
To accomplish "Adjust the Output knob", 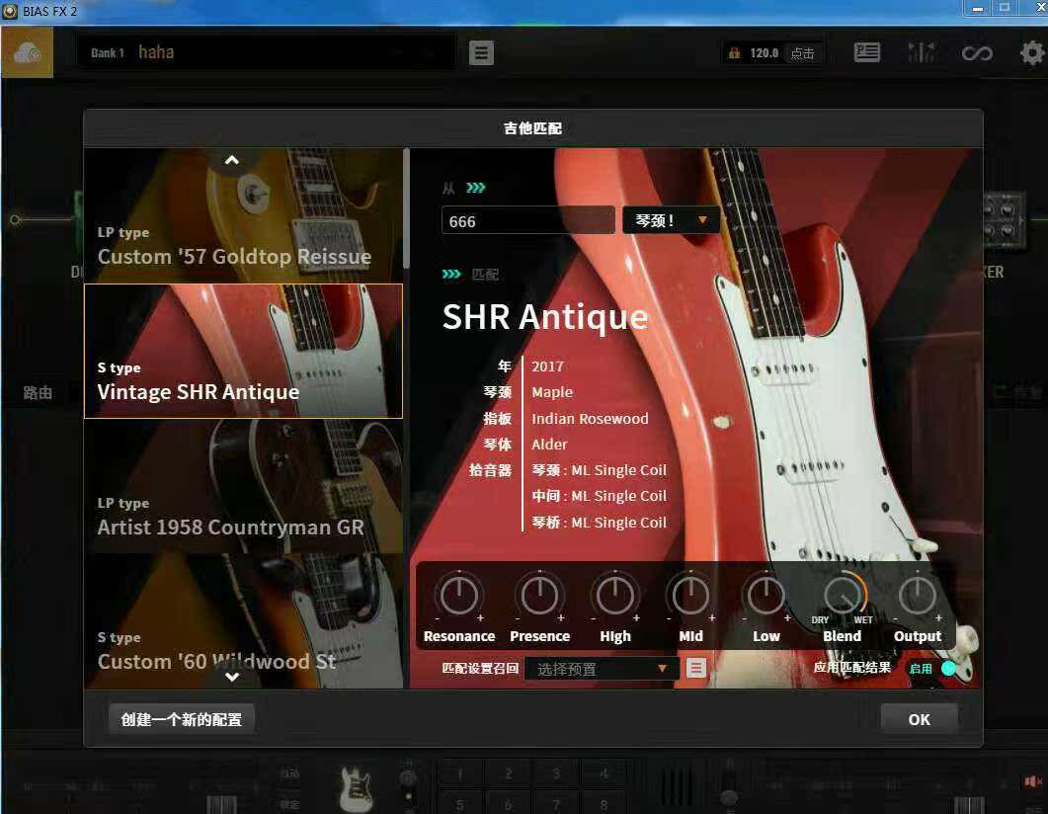I will [918, 595].
